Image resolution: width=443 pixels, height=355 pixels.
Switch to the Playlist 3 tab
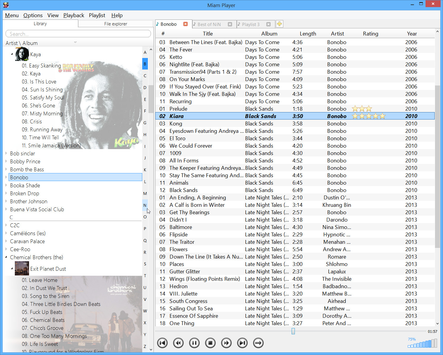coord(251,25)
